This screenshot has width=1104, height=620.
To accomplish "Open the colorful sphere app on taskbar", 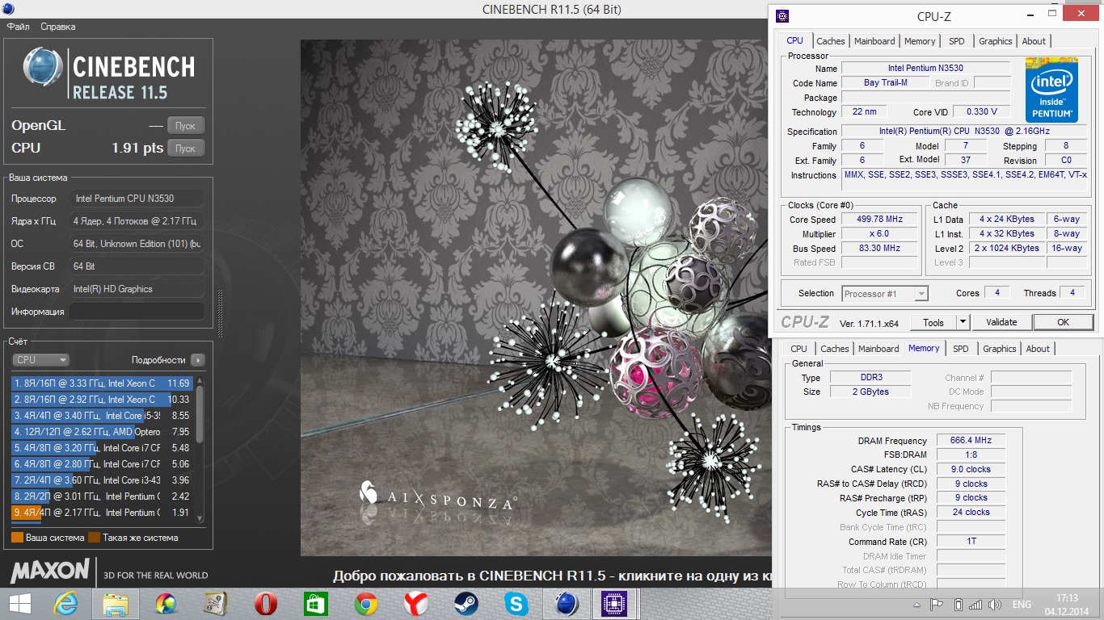I will click(x=166, y=603).
